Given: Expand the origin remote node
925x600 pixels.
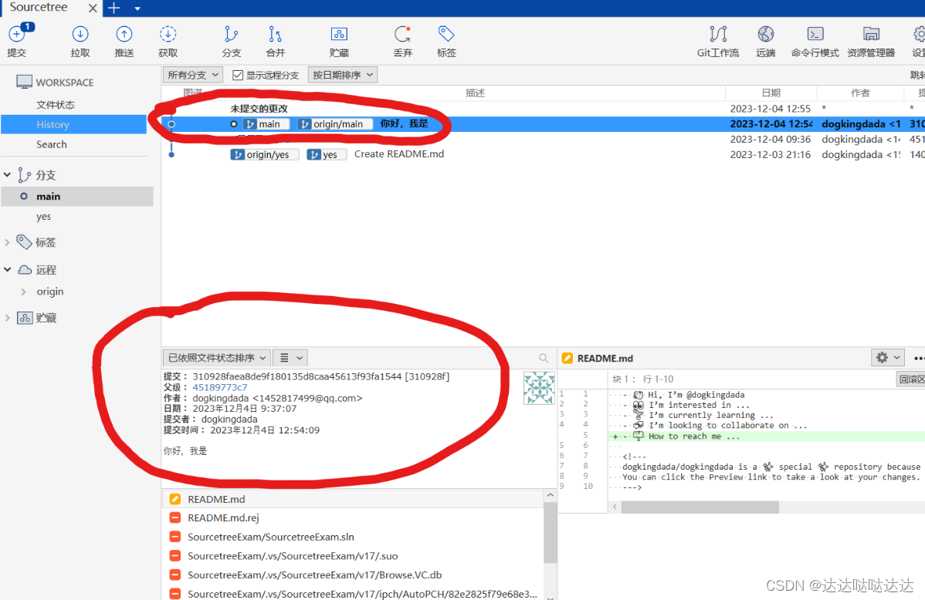Looking at the screenshot, I should pyautogui.click(x=24, y=292).
